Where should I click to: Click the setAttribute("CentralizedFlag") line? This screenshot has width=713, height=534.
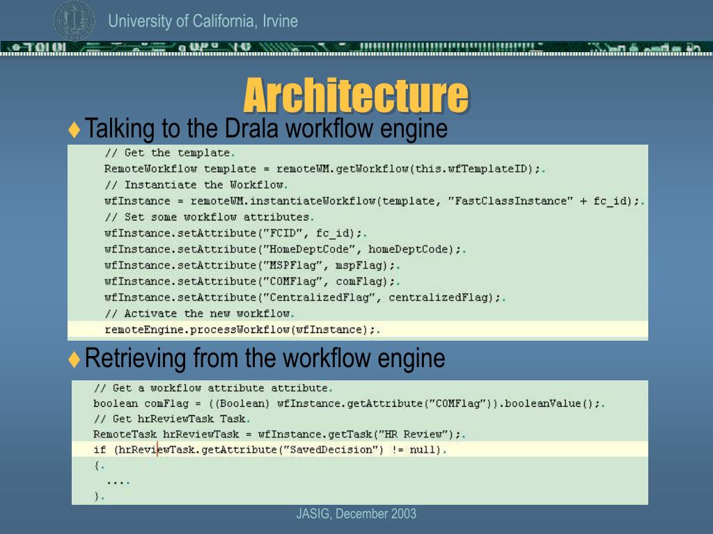click(305, 298)
